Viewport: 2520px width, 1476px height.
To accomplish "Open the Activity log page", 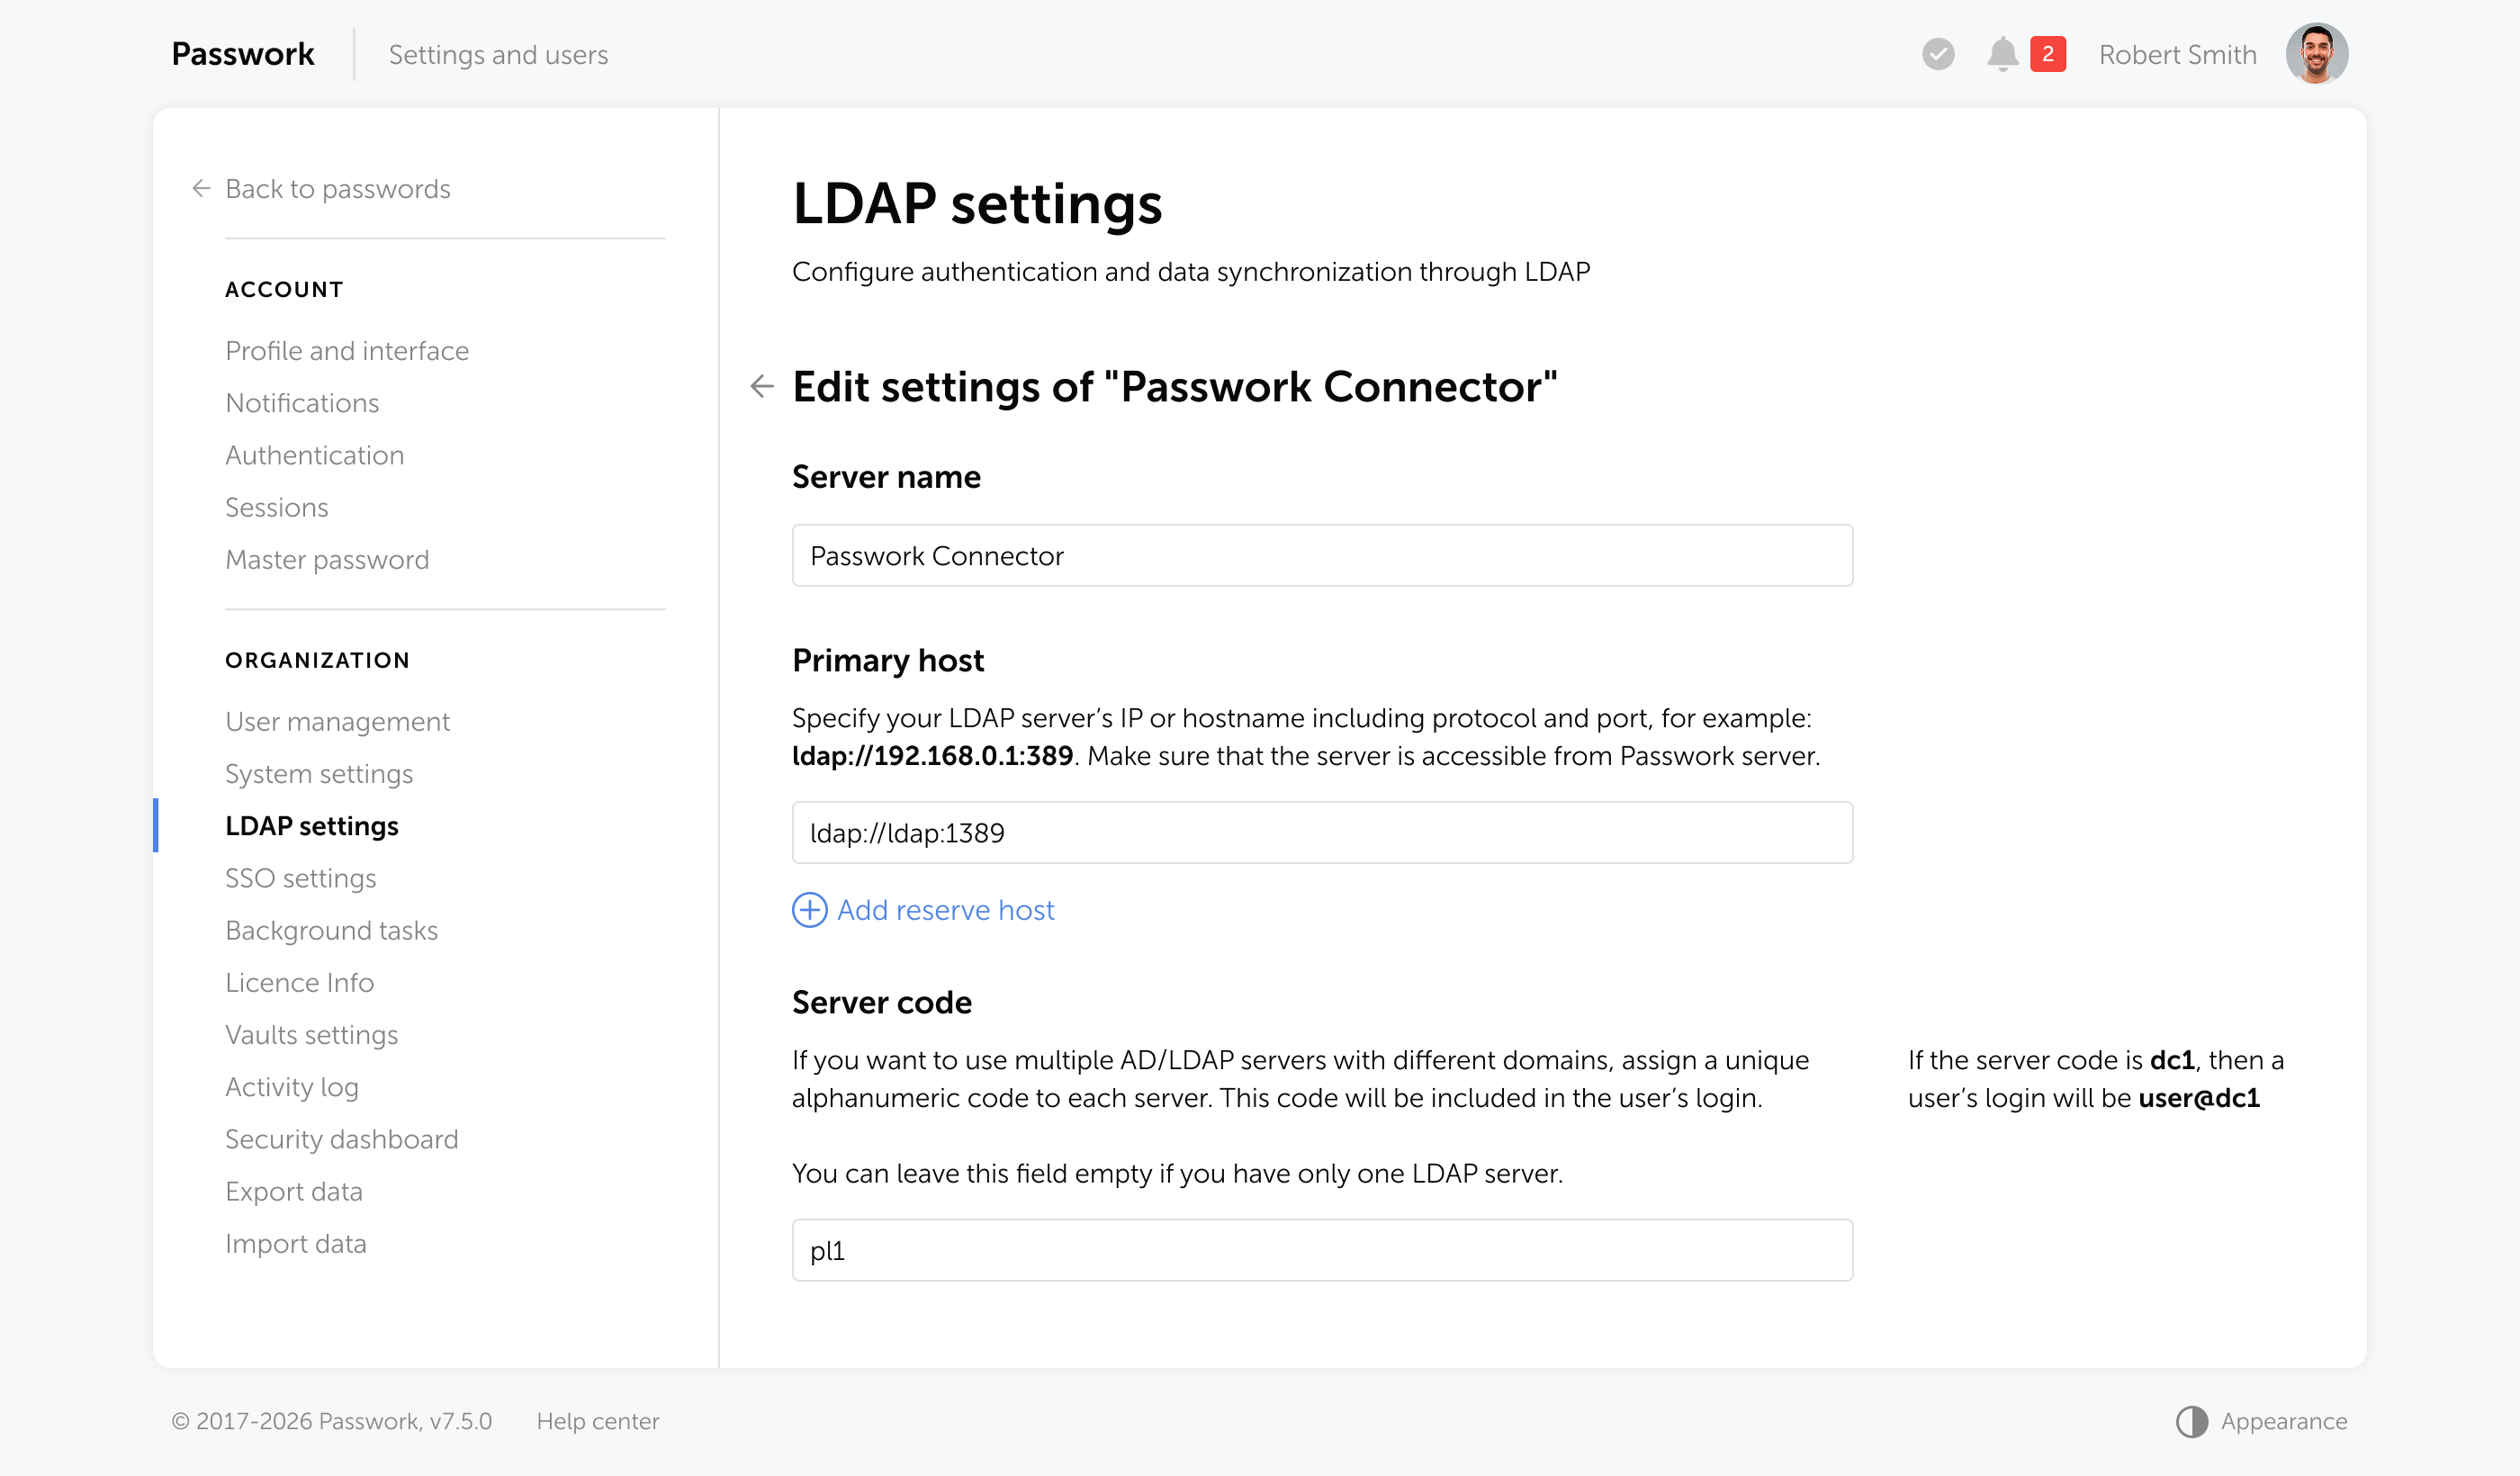I will (291, 1087).
